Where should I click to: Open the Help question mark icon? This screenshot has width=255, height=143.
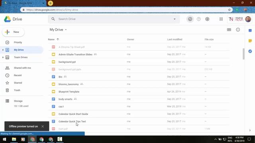pos(198,19)
